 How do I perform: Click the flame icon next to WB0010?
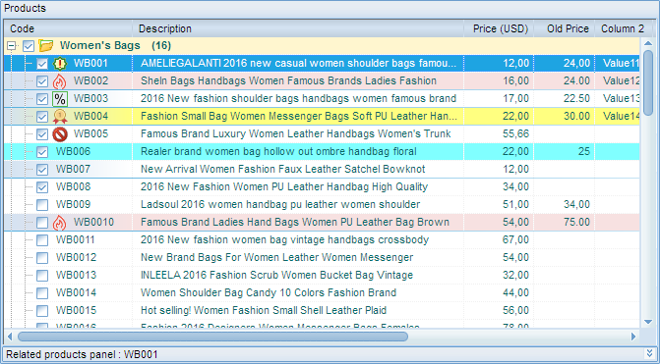click(60, 222)
